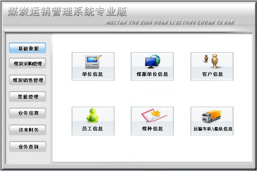Open the 票据管理 module
Image resolution: width=257 pixels, height=171 pixels.
(x=27, y=97)
